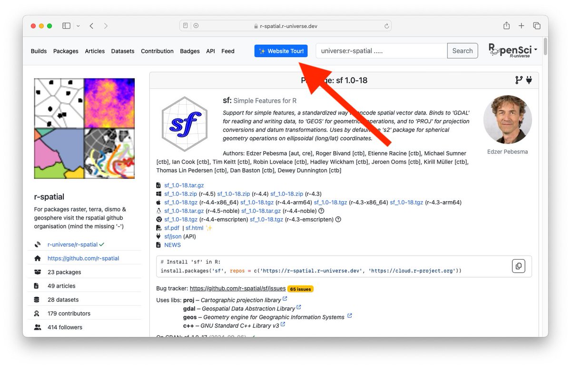Image resolution: width=571 pixels, height=367 pixels.
Task: Start the Website Tour
Action: click(x=281, y=51)
